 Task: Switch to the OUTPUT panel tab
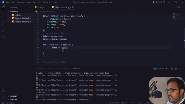(x=50, y=69)
